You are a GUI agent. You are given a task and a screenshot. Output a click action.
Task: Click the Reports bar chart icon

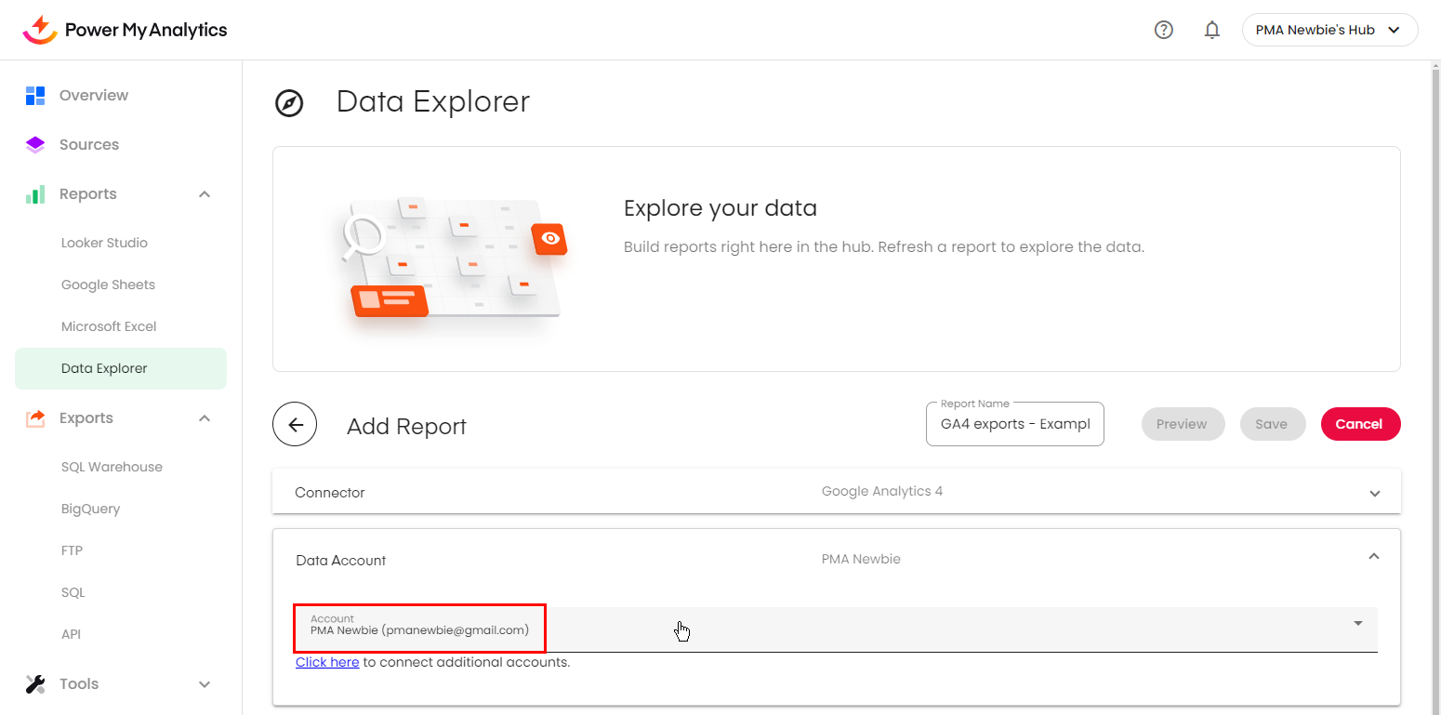tap(35, 194)
